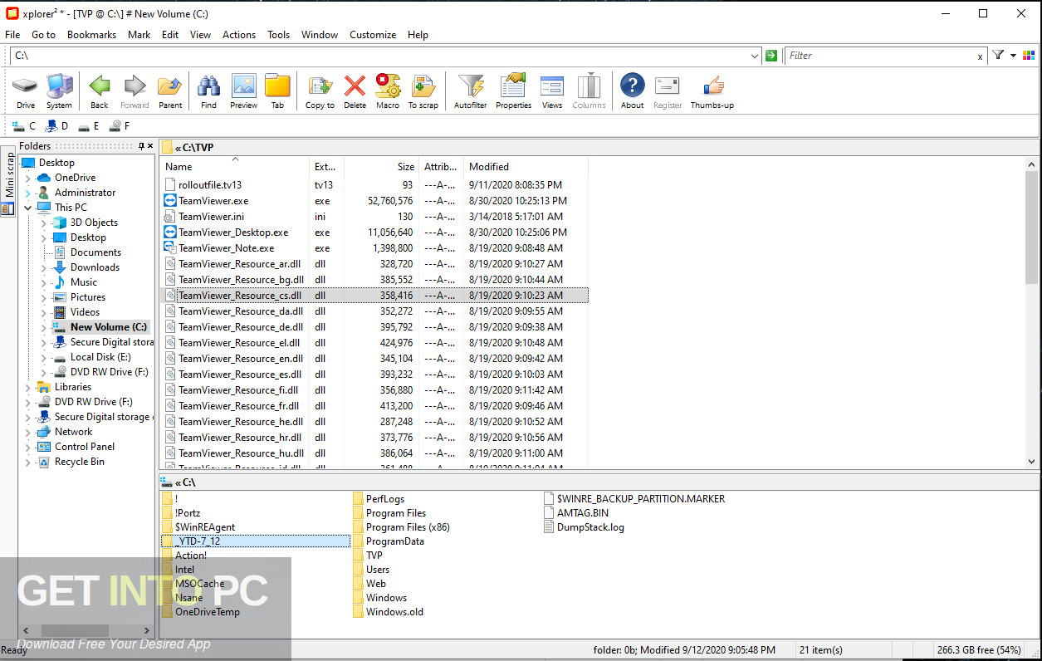Select Recycle Bin in folder tree
Image resolution: width=1042 pixels, height=661 pixels.
[x=80, y=462]
